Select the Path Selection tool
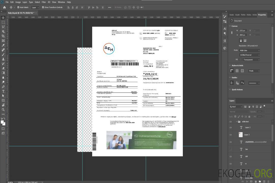 tap(3, 96)
